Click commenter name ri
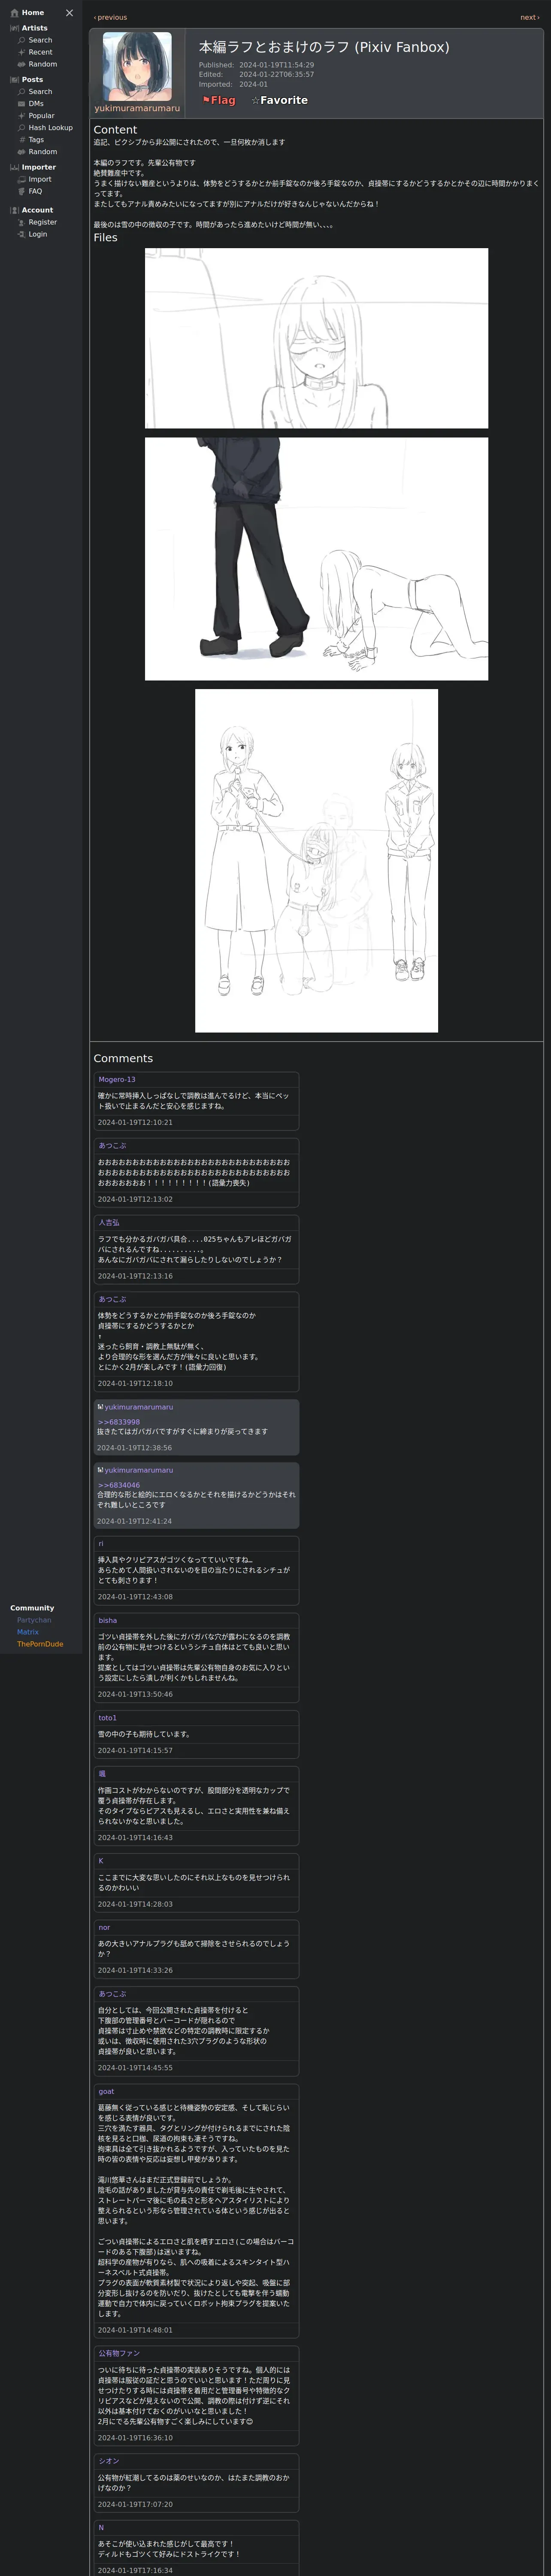This screenshot has width=551, height=2576. (100, 1543)
